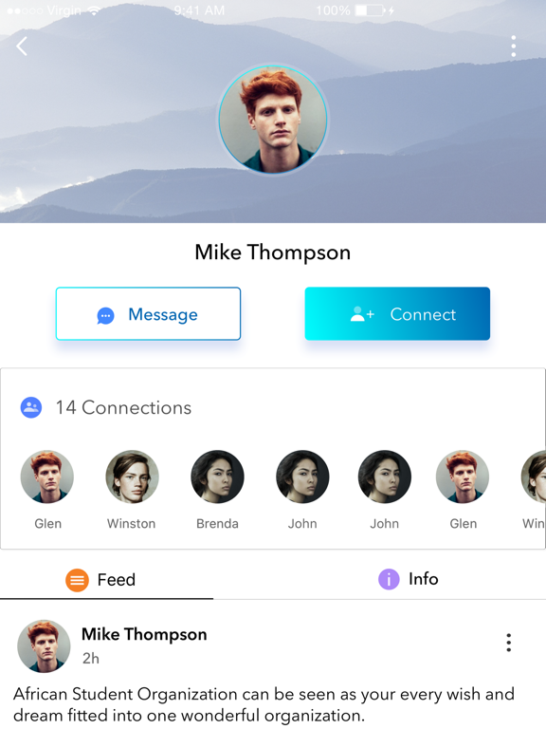
Task: Switch to the Info tab
Action: (409, 579)
